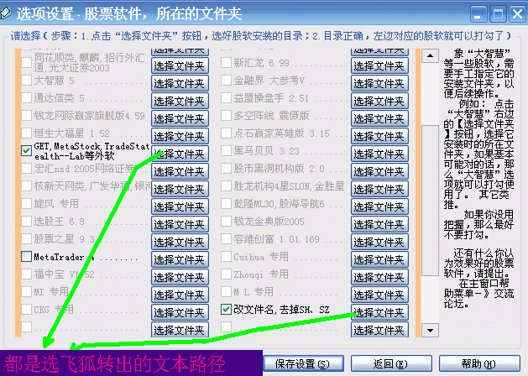The width and height of the screenshot is (528, 376).
Task: Click 选择文件夹 for CKG 专用
Action: (180, 313)
